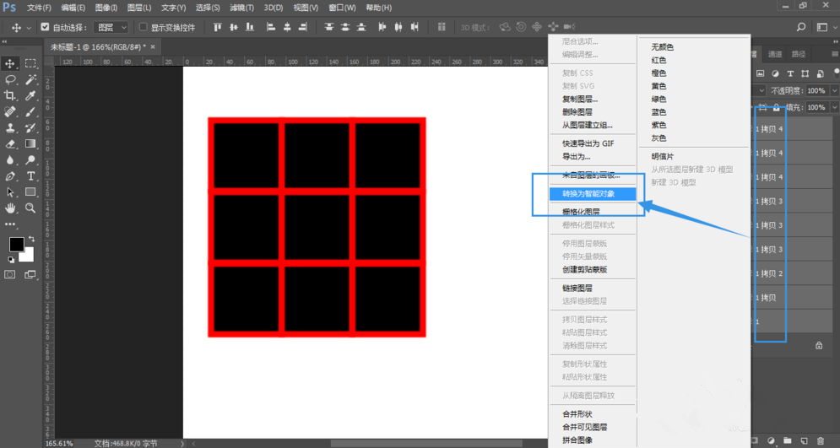Uncheck the 自动选择 checkbox

45,27
